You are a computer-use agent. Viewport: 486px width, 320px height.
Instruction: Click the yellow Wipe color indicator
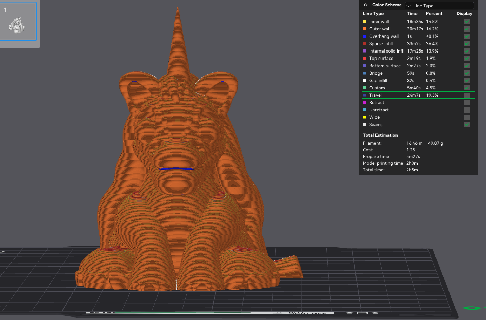coord(365,117)
